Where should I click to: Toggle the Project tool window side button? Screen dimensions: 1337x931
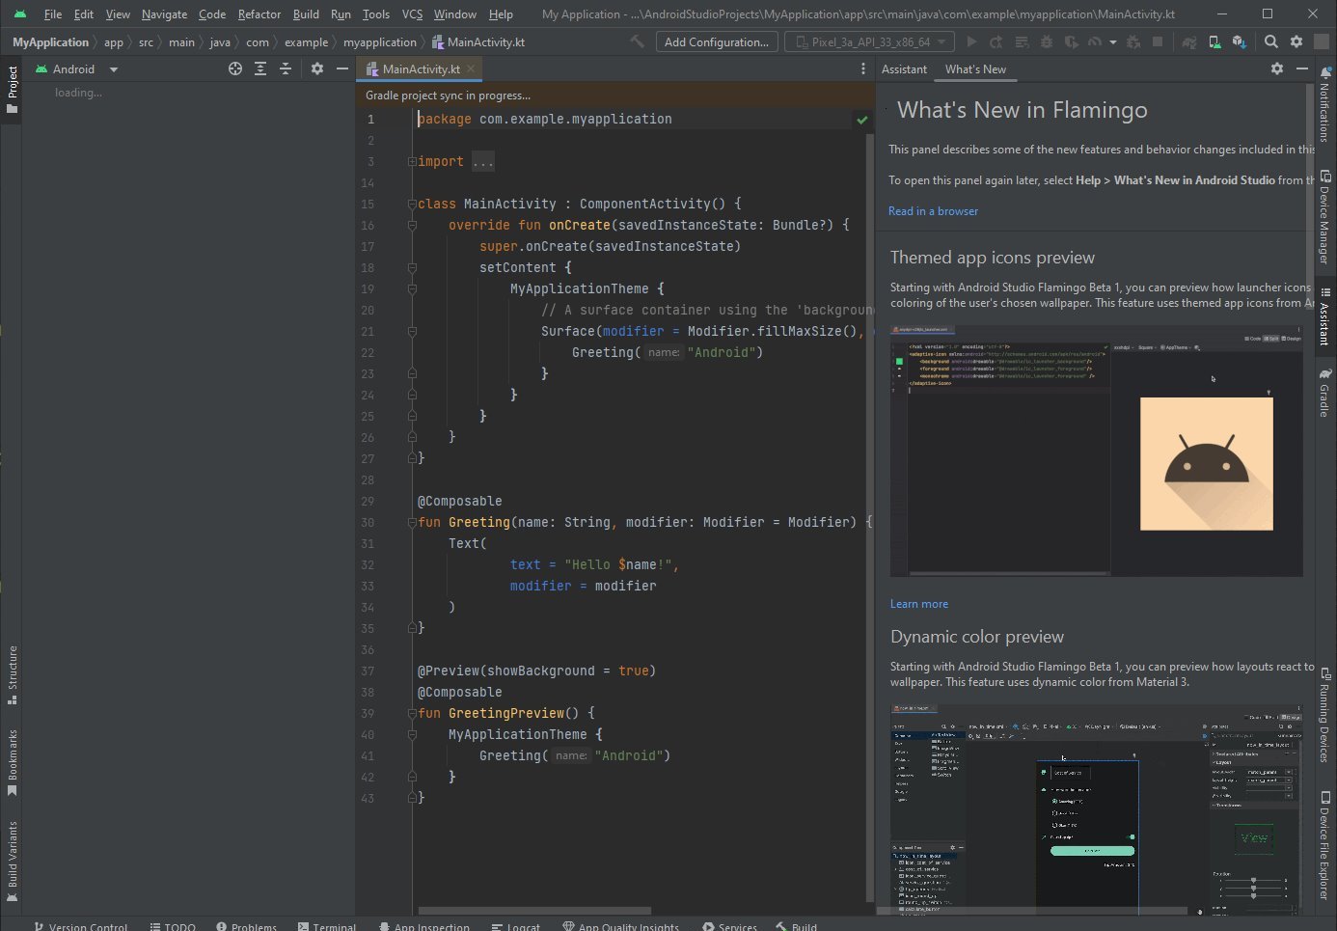pyautogui.click(x=12, y=89)
